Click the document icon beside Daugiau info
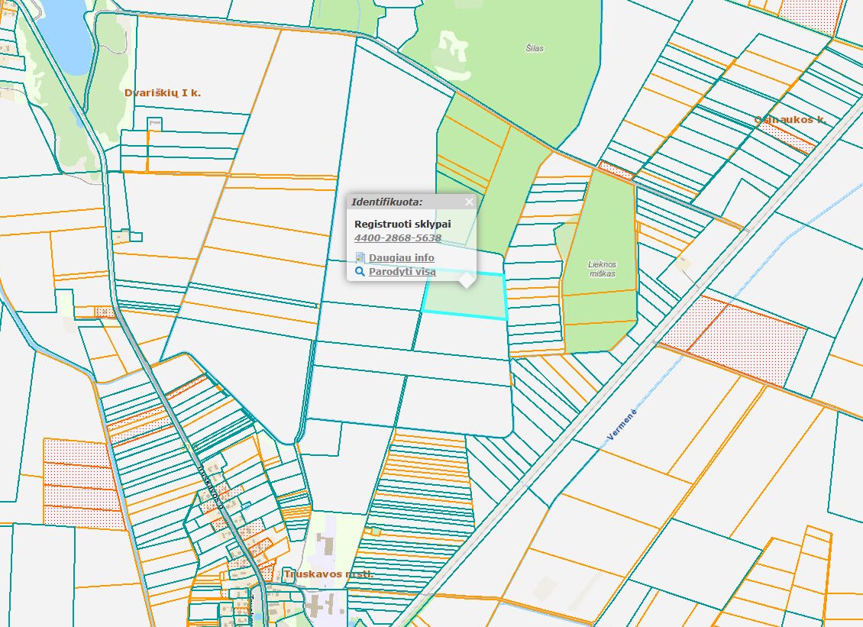The width and height of the screenshot is (863, 627). pyautogui.click(x=360, y=257)
